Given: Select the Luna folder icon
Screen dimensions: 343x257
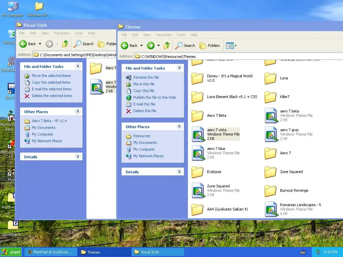Looking at the screenshot, I should click(270, 78).
